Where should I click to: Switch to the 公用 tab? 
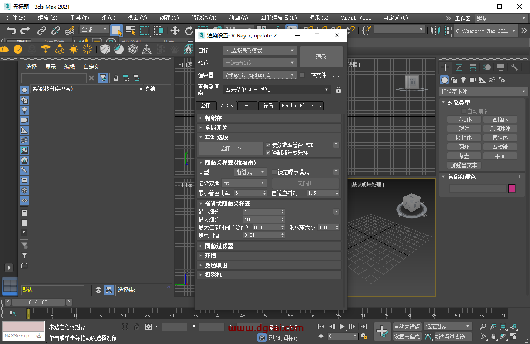[206, 105]
